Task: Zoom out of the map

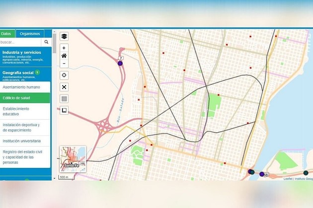Action: 64,63
